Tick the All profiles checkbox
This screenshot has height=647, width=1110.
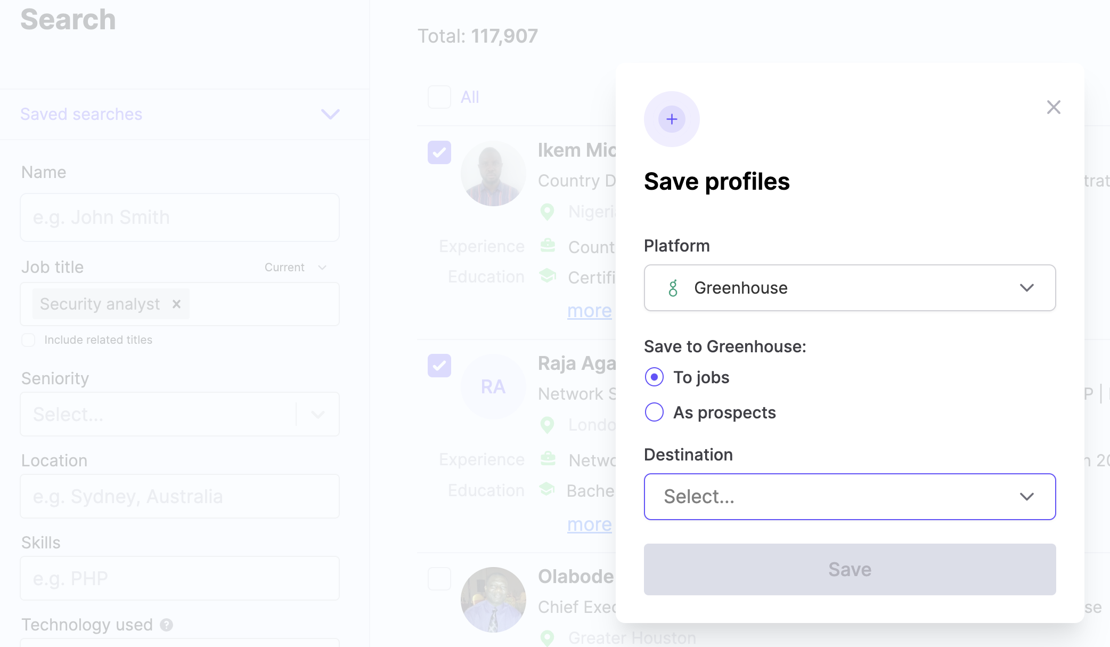coord(439,97)
